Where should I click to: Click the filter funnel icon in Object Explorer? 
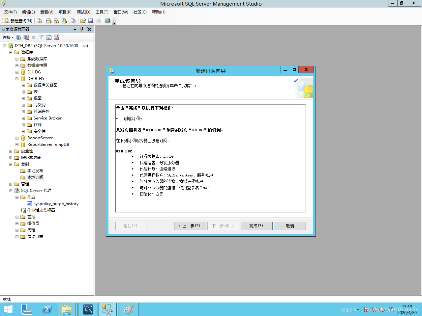click(41, 37)
